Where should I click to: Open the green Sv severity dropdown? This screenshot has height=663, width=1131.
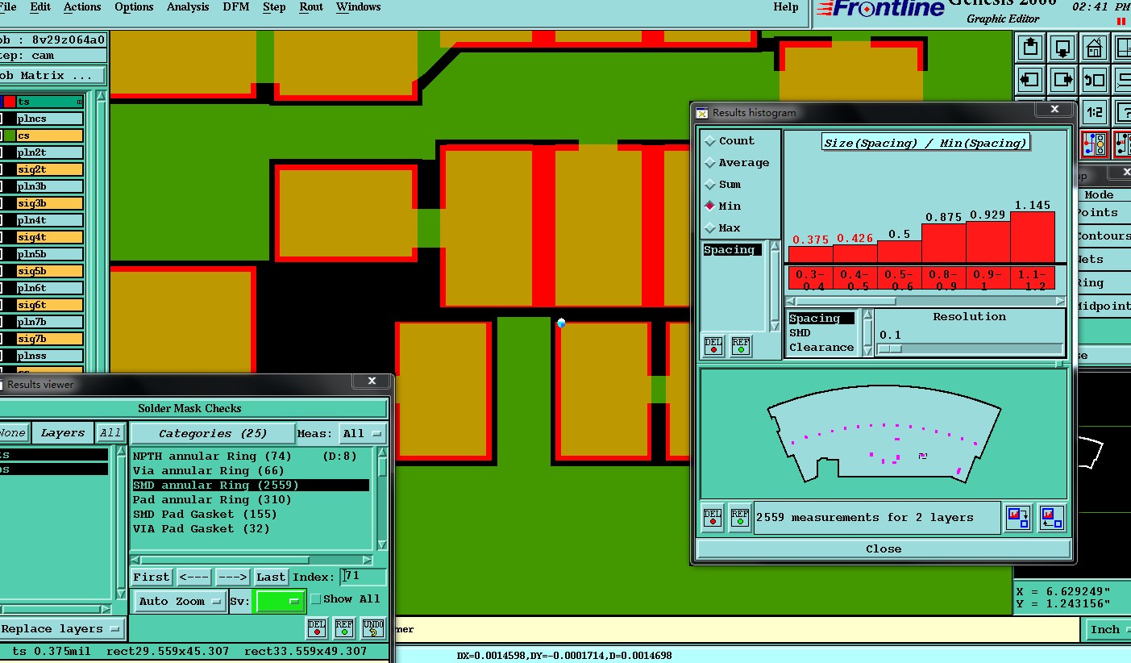[280, 601]
